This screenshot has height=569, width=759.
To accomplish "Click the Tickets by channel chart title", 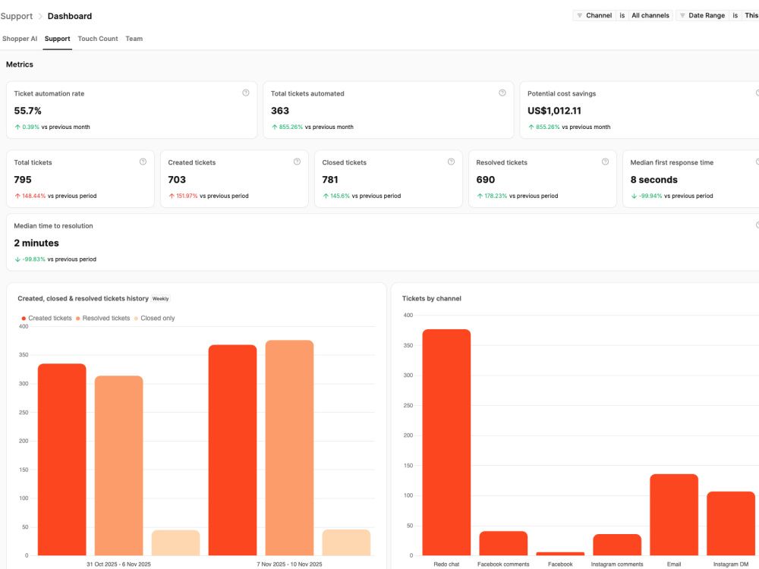I will [x=432, y=298].
